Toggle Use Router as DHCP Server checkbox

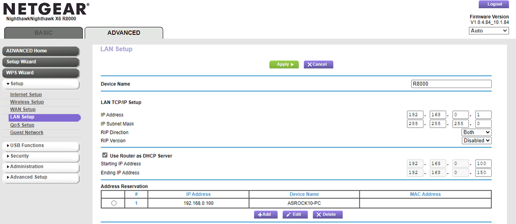click(x=105, y=155)
